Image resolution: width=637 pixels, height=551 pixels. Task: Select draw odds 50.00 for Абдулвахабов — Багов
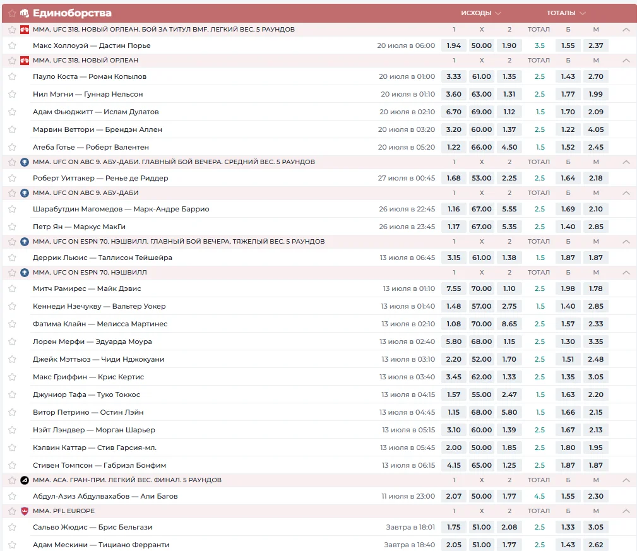tap(481, 496)
